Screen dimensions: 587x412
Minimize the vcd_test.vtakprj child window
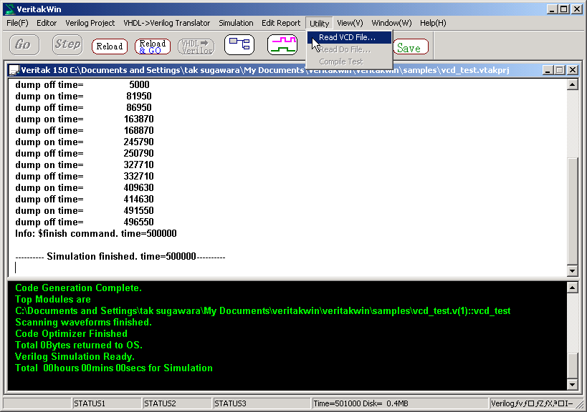point(548,70)
